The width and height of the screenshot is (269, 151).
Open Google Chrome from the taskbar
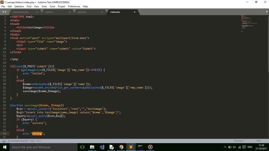click(x=121, y=147)
